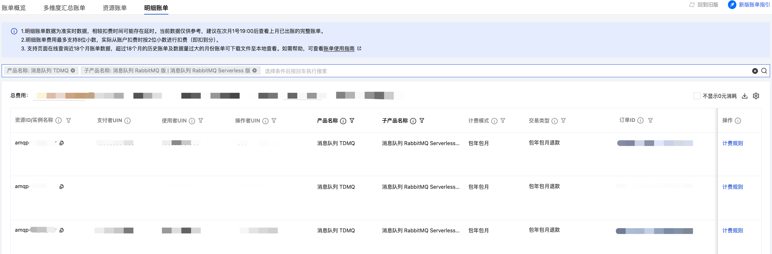The width and height of the screenshot is (772, 254).
Task: Show info tooltip for 操作 column
Action: coord(738,121)
